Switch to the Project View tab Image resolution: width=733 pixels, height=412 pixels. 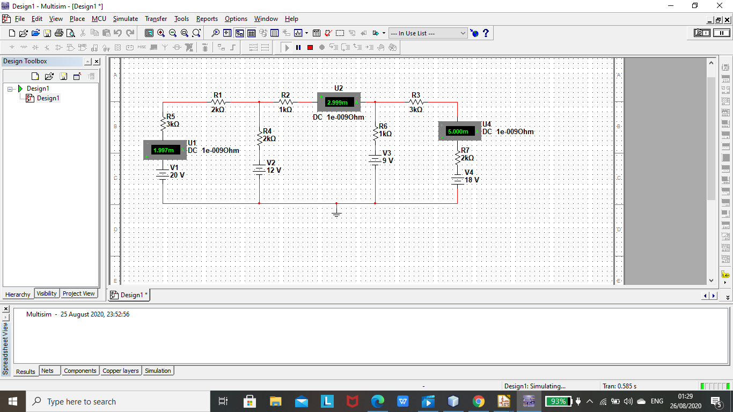tap(79, 293)
